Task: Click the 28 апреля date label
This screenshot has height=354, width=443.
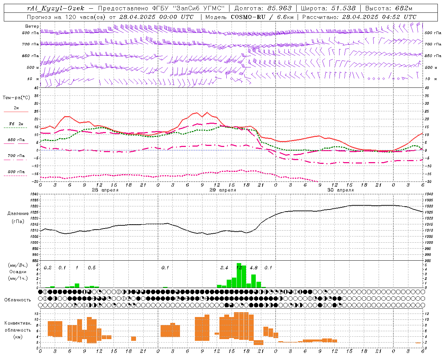Action: (x=105, y=190)
